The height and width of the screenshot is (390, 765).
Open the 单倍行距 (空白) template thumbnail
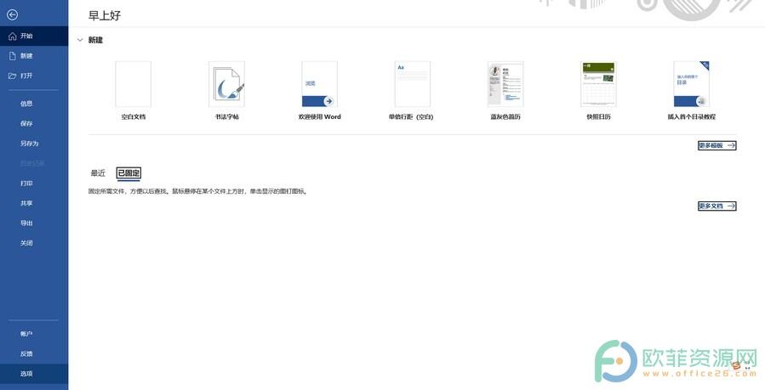click(412, 84)
